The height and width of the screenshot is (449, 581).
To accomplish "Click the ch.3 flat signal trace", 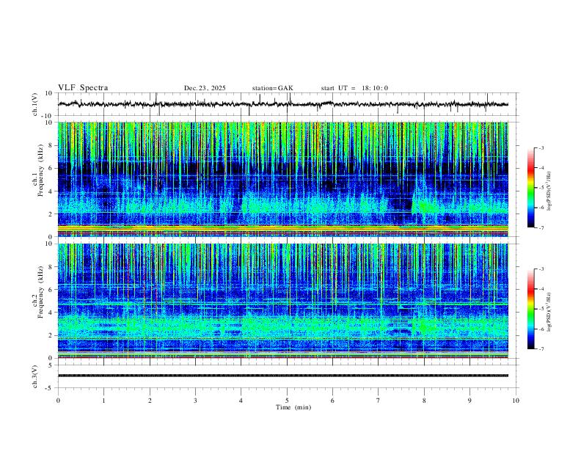I will [283, 376].
